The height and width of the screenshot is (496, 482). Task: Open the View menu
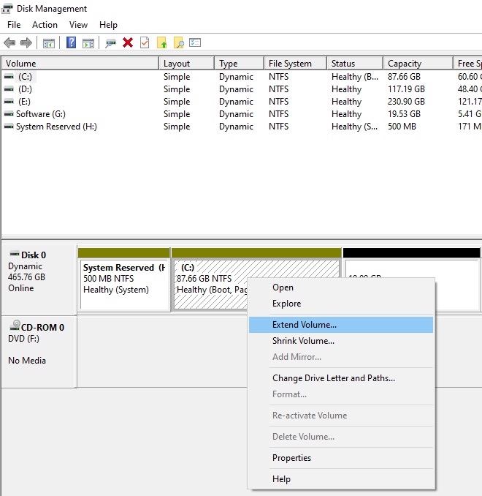coord(78,25)
